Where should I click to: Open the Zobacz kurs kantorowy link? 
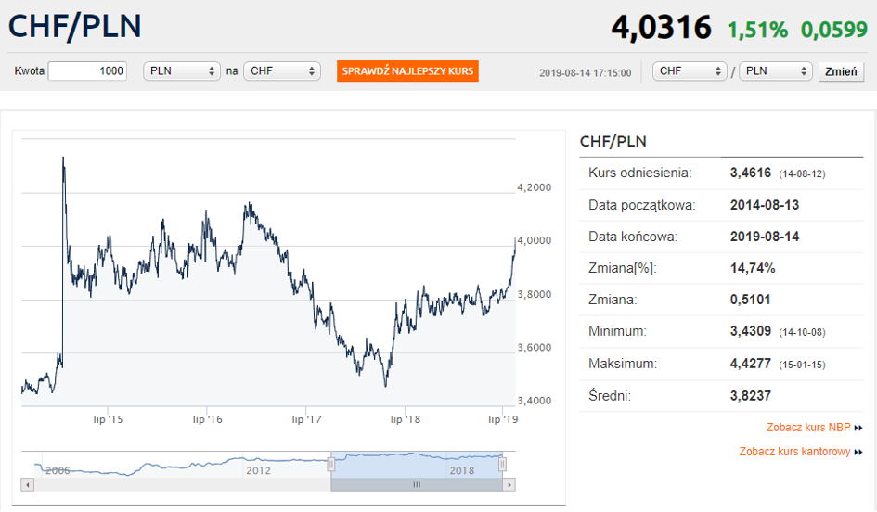click(794, 452)
